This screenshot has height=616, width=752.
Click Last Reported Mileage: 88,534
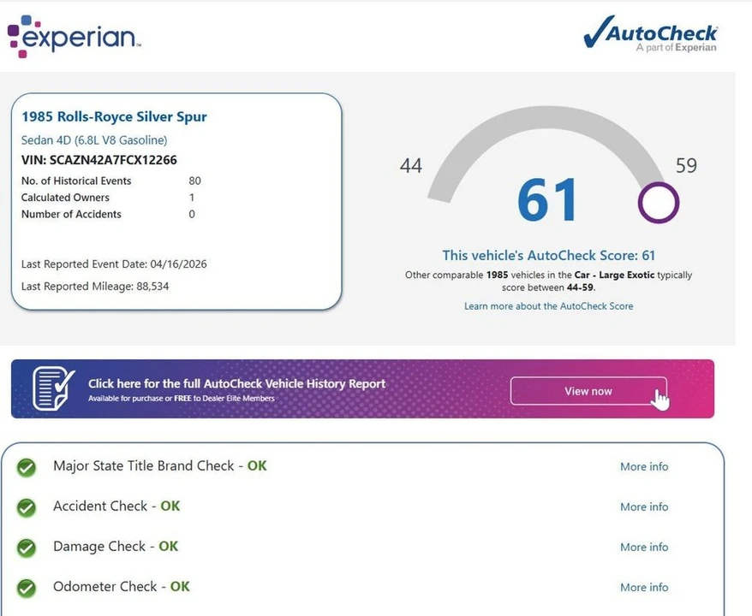tap(95, 287)
